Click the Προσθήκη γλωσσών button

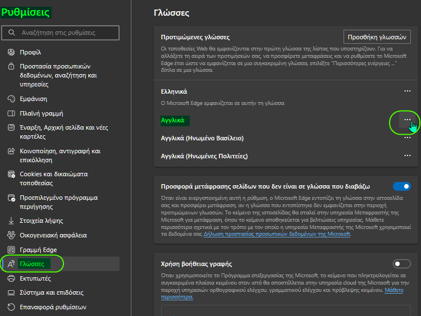click(x=377, y=37)
